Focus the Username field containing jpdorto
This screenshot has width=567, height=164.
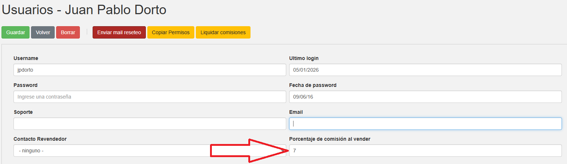pos(149,70)
